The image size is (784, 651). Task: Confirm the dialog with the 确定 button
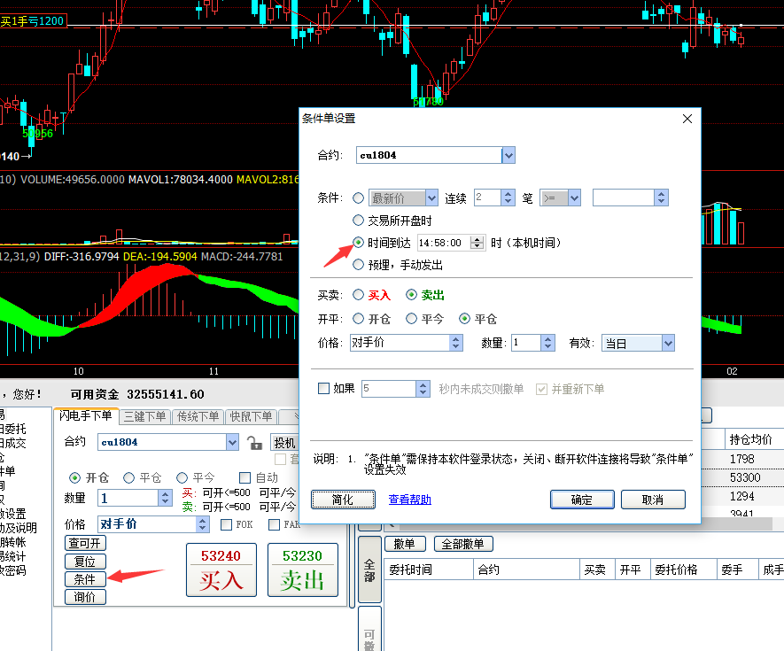click(582, 500)
